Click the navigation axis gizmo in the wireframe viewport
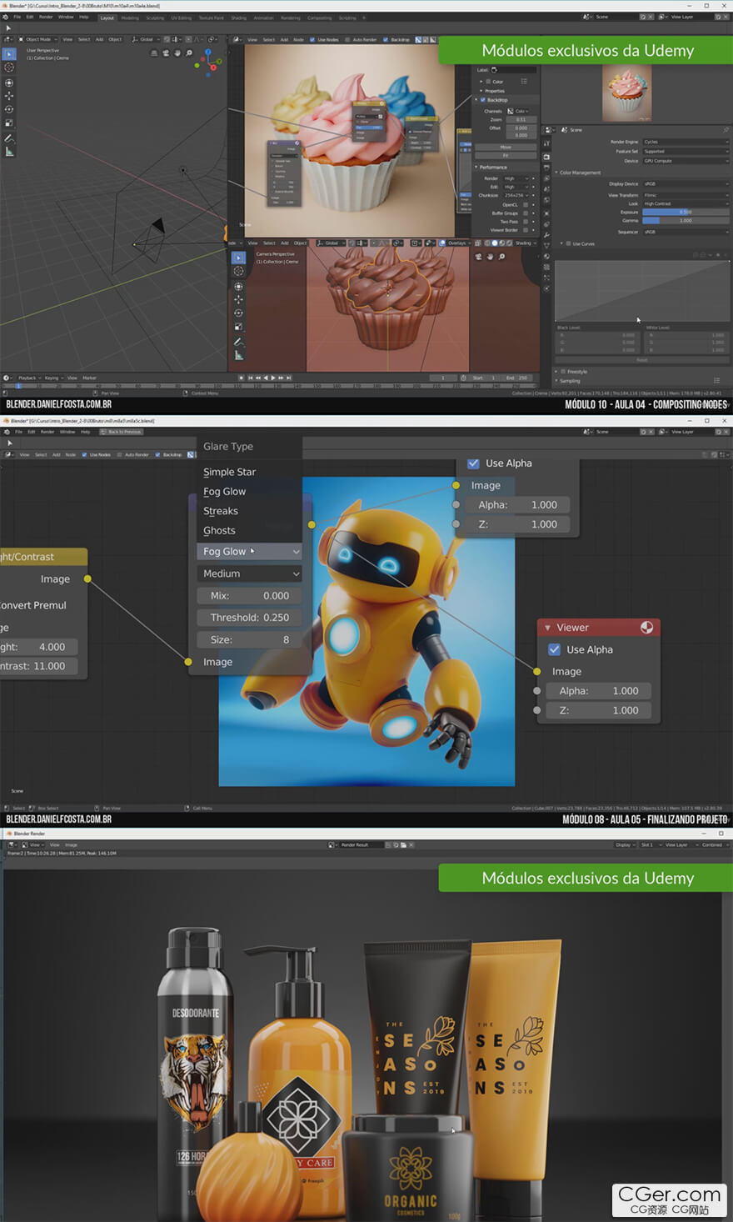 207,63
